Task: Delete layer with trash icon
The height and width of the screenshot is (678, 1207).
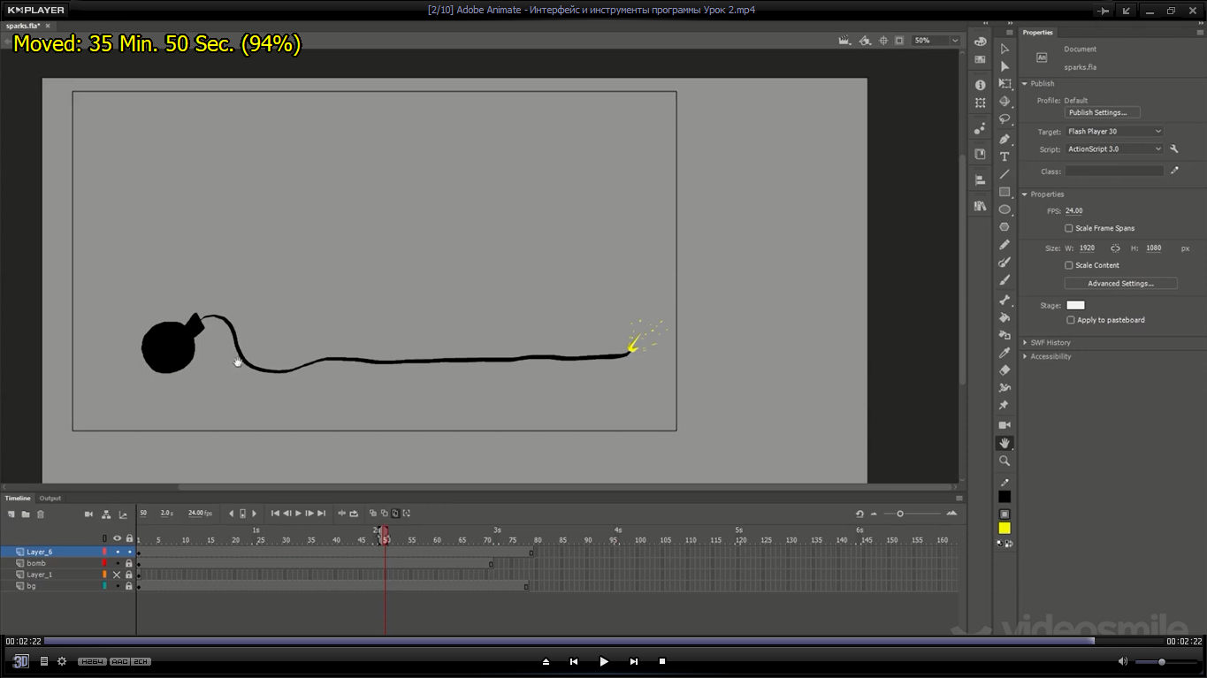Action: pyautogui.click(x=40, y=514)
